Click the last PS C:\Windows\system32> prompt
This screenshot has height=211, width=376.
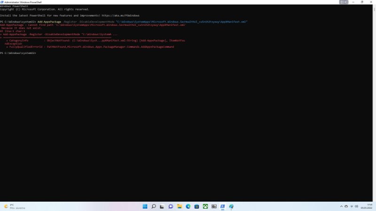(18, 53)
